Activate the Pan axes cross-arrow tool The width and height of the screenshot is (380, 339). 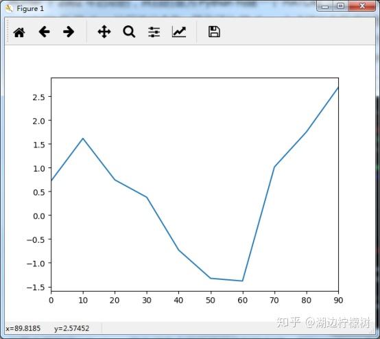coord(104,32)
